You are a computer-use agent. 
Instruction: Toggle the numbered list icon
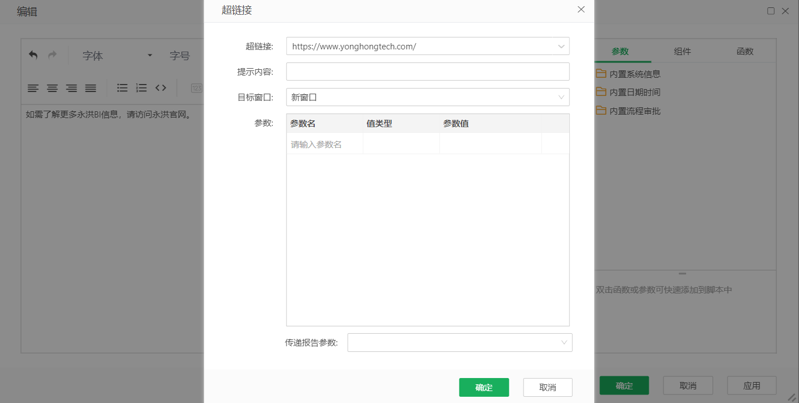(x=141, y=88)
